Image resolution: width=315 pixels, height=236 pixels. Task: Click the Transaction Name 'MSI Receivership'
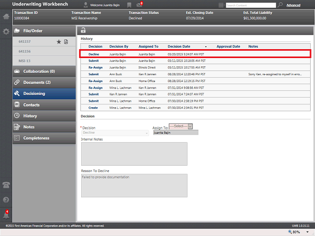tap(84, 18)
